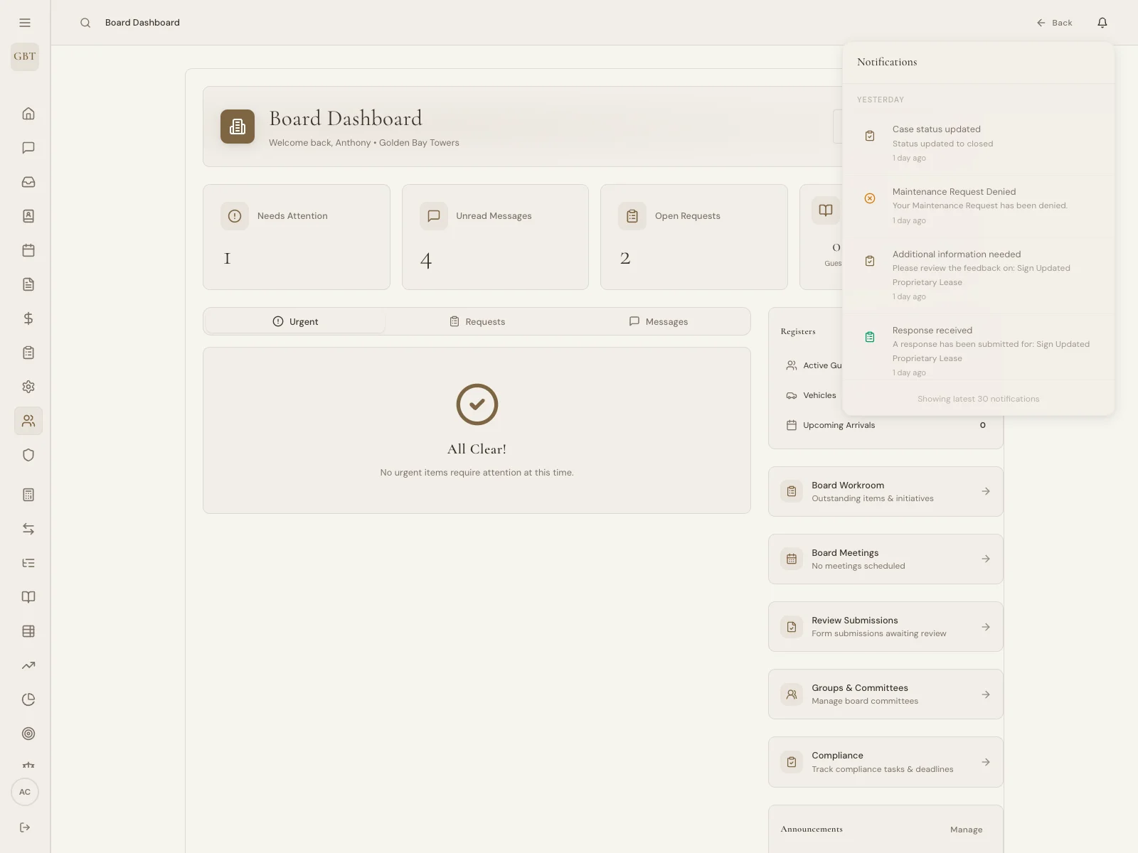The width and height of the screenshot is (1138, 853).
Task: Open the AC user avatar
Action: tap(25, 792)
